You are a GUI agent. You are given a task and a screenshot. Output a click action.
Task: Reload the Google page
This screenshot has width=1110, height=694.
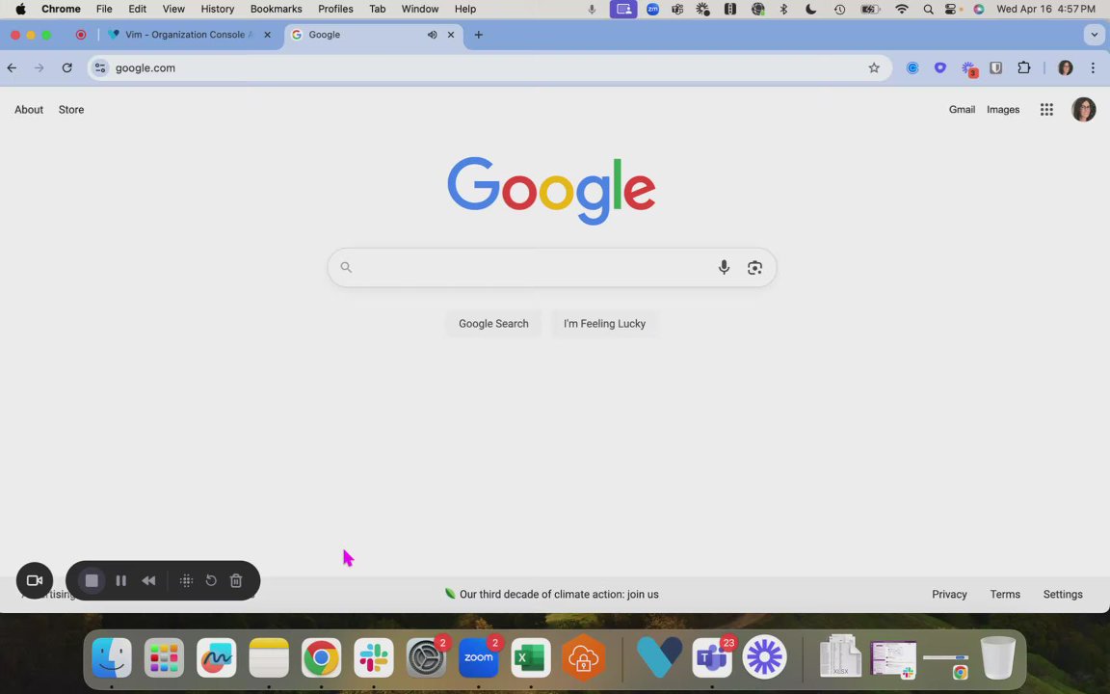coord(66,68)
